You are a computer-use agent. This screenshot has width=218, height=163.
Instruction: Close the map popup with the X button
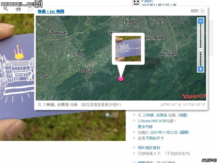pyautogui.click(x=202, y=11)
